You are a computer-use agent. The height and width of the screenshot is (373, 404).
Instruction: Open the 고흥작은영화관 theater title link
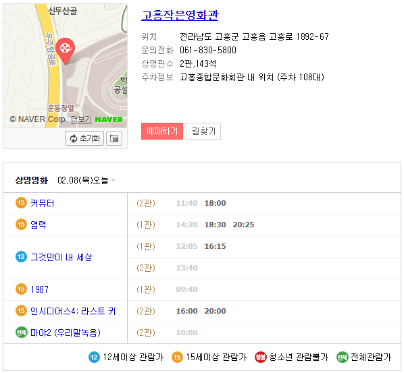180,16
